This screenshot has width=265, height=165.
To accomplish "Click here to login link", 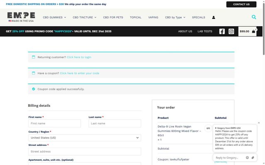I will [x=79, y=57].
